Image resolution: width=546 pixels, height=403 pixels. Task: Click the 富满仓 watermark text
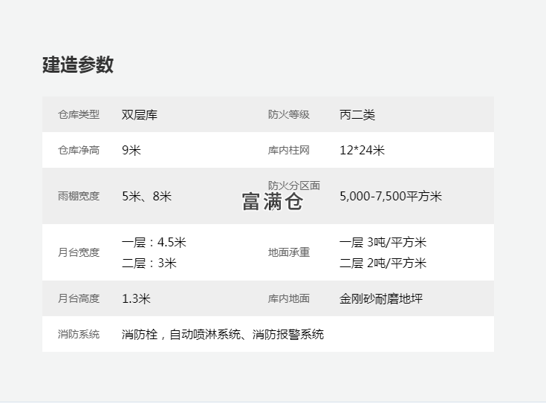[273, 202]
